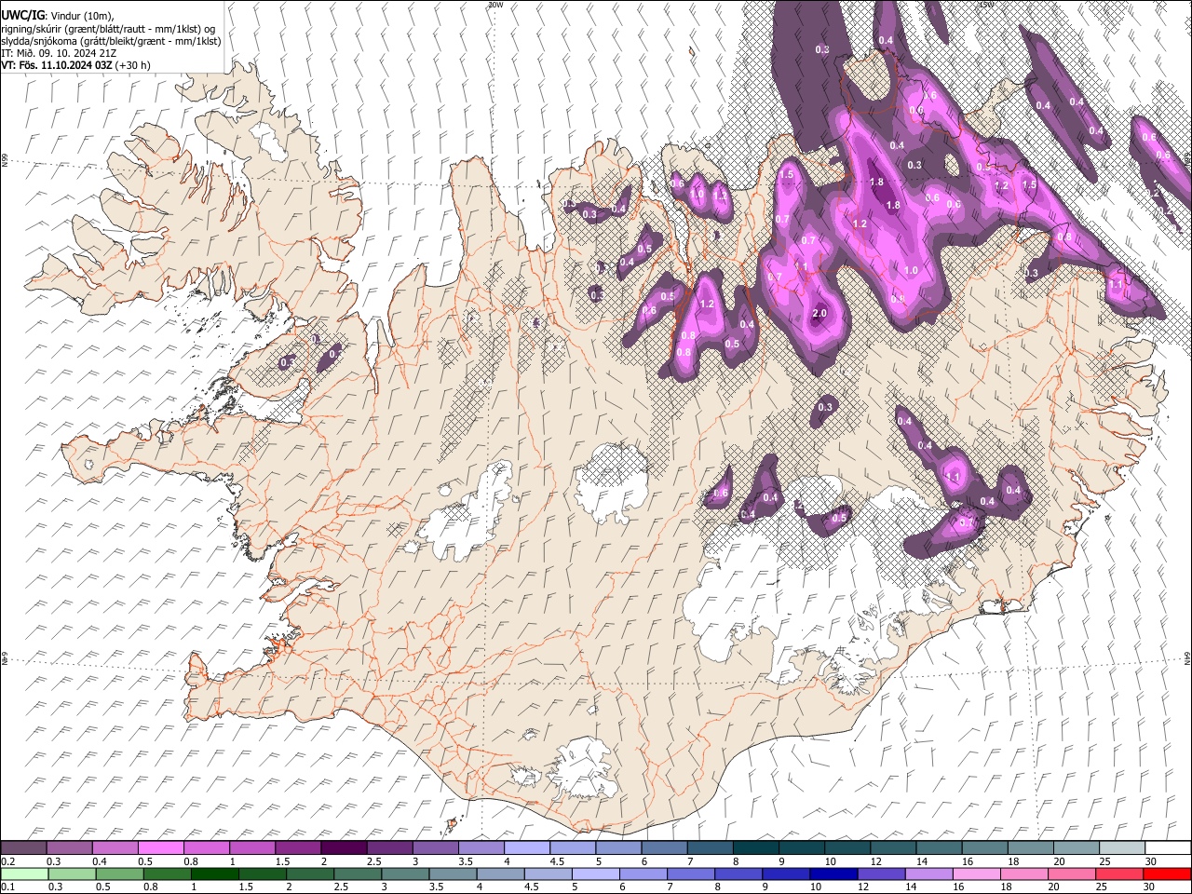Select top-row dark purple swatch between 2 and 2.5
1192x894 pixels.
pyautogui.click(x=344, y=848)
